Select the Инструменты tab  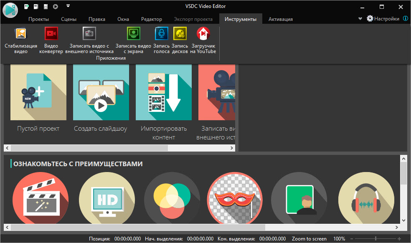(240, 19)
